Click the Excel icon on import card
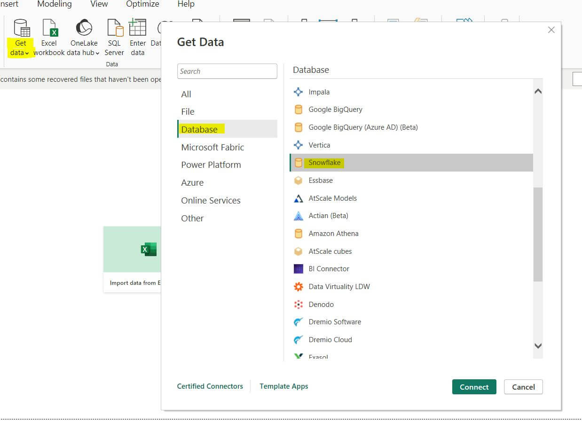The width and height of the screenshot is (582, 423). point(149,250)
